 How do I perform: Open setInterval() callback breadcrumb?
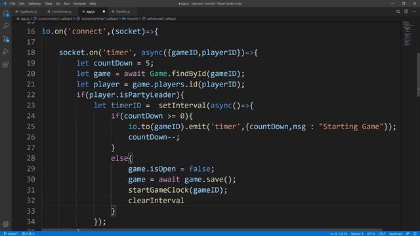point(161,19)
